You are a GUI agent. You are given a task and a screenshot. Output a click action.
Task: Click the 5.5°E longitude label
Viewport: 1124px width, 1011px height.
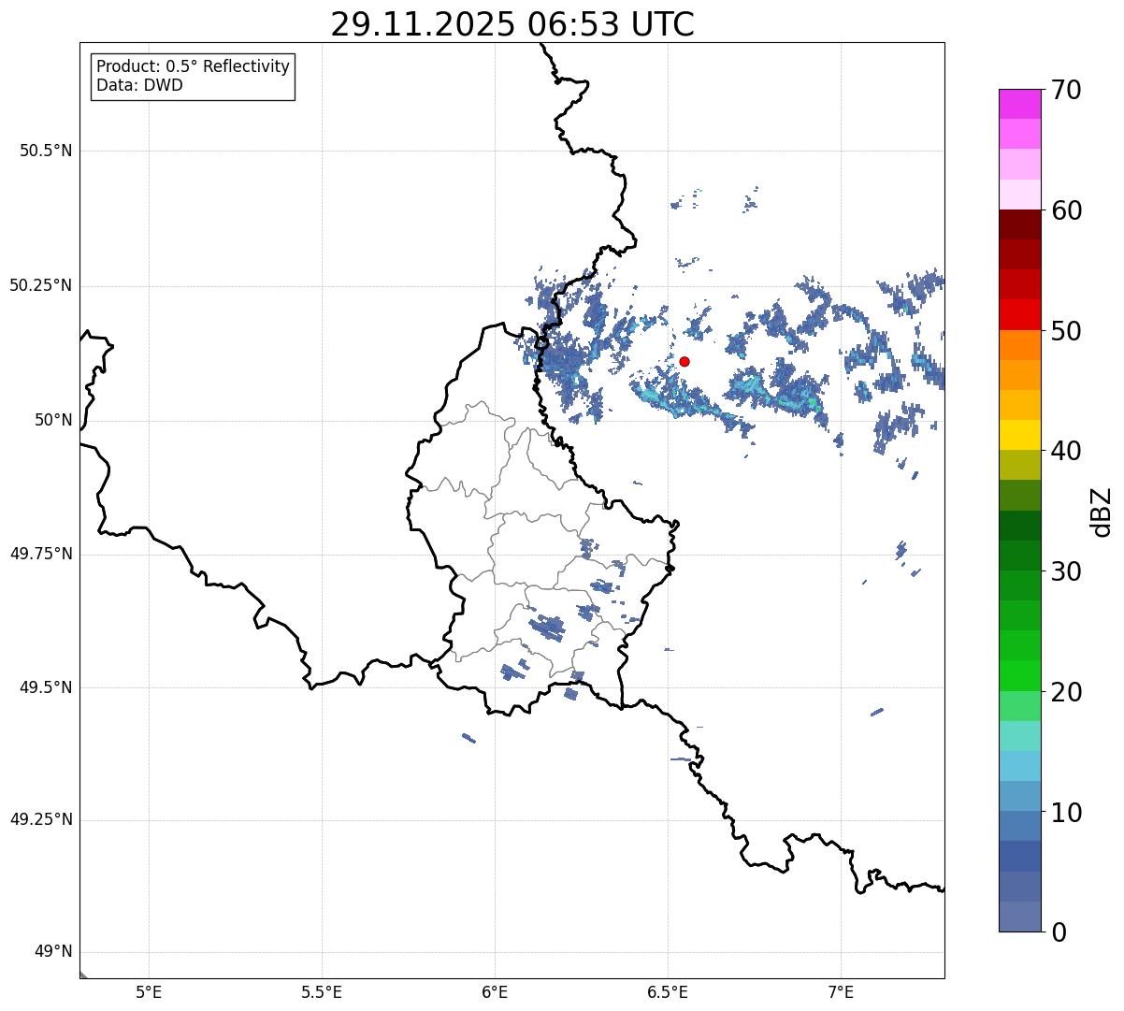(x=322, y=991)
